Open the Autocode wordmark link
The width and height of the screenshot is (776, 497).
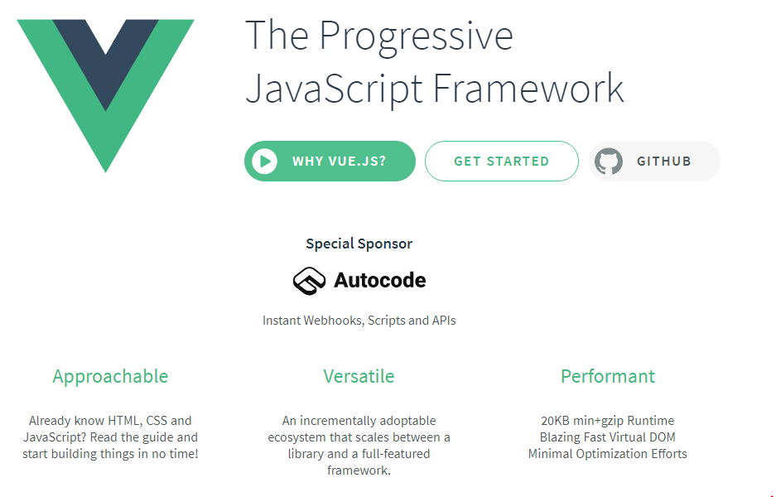pos(379,280)
